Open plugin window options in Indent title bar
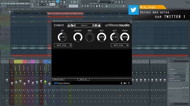The width and height of the screenshot is (190, 106). pyautogui.click(x=54, y=21)
